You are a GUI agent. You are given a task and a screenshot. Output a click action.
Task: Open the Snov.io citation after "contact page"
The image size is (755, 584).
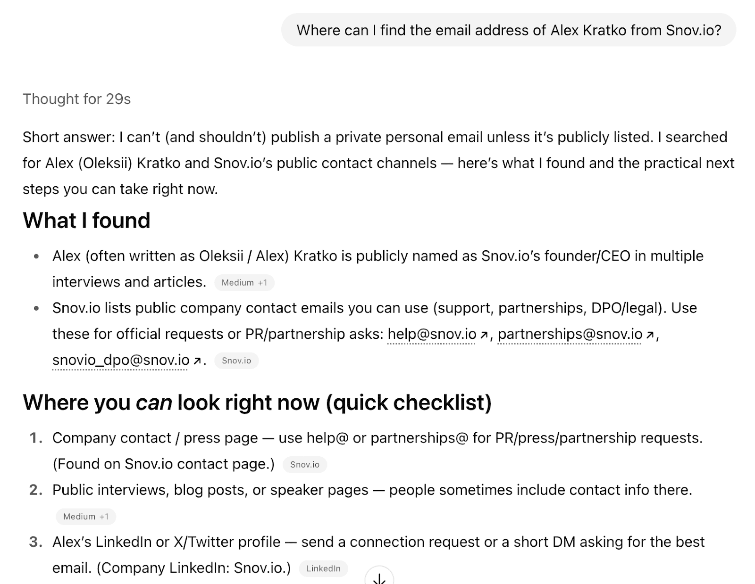(304, 465)
